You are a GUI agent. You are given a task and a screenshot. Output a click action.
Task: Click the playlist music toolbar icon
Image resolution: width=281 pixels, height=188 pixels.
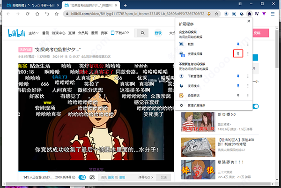tap(257, 14)
